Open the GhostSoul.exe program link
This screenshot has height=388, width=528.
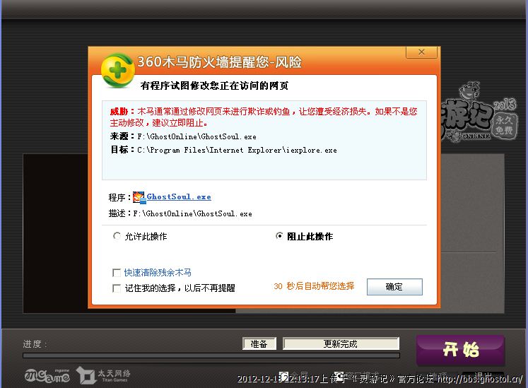click(x=179, y=197)
